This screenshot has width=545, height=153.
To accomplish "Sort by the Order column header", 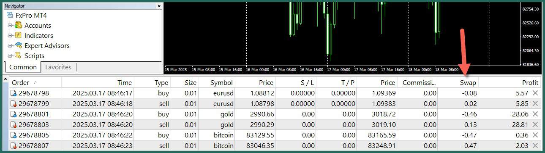I will [35, 82].
